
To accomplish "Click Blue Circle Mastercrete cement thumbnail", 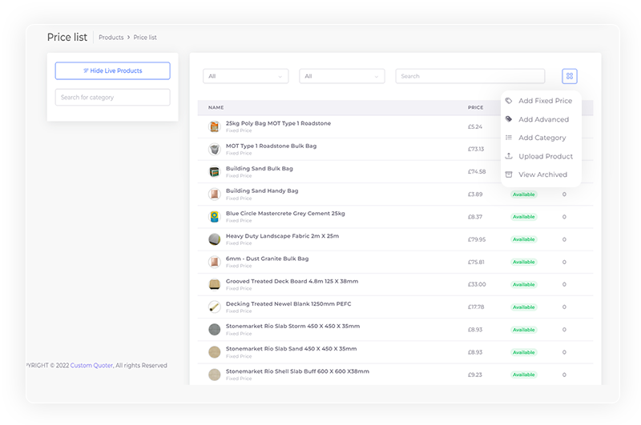I will (214, 216).
